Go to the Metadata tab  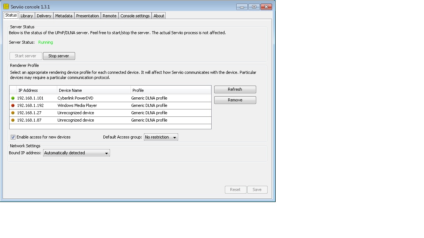click(64, 16)
